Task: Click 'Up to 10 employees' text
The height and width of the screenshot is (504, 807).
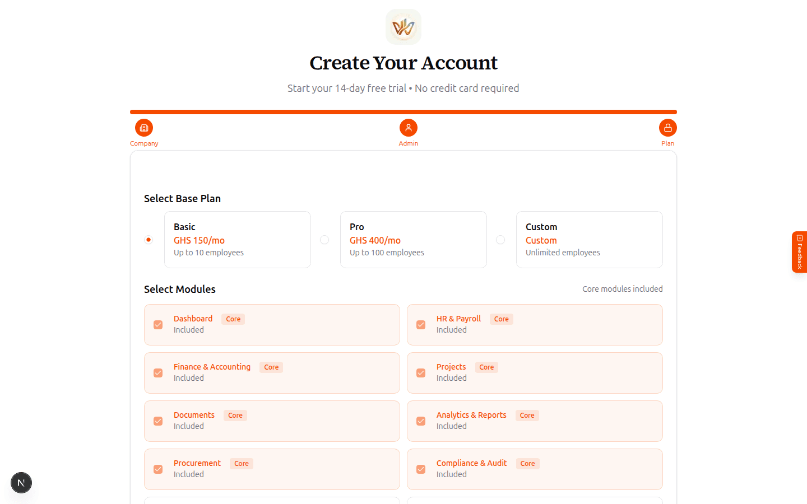Action: [x=208, y=253]
